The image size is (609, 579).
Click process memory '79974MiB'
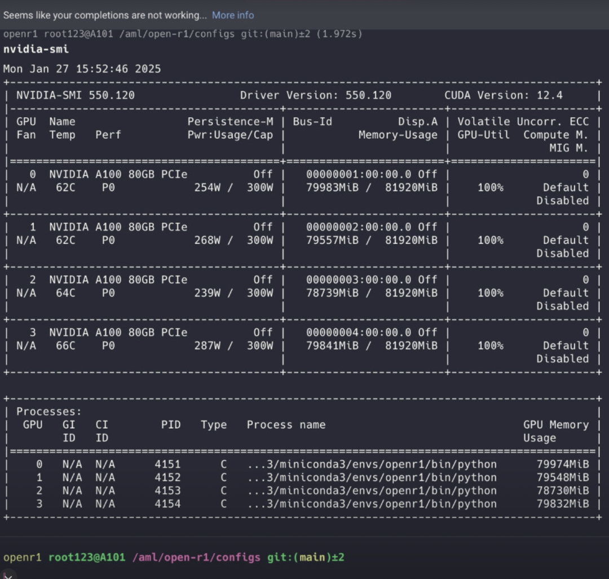coord(563,464)
